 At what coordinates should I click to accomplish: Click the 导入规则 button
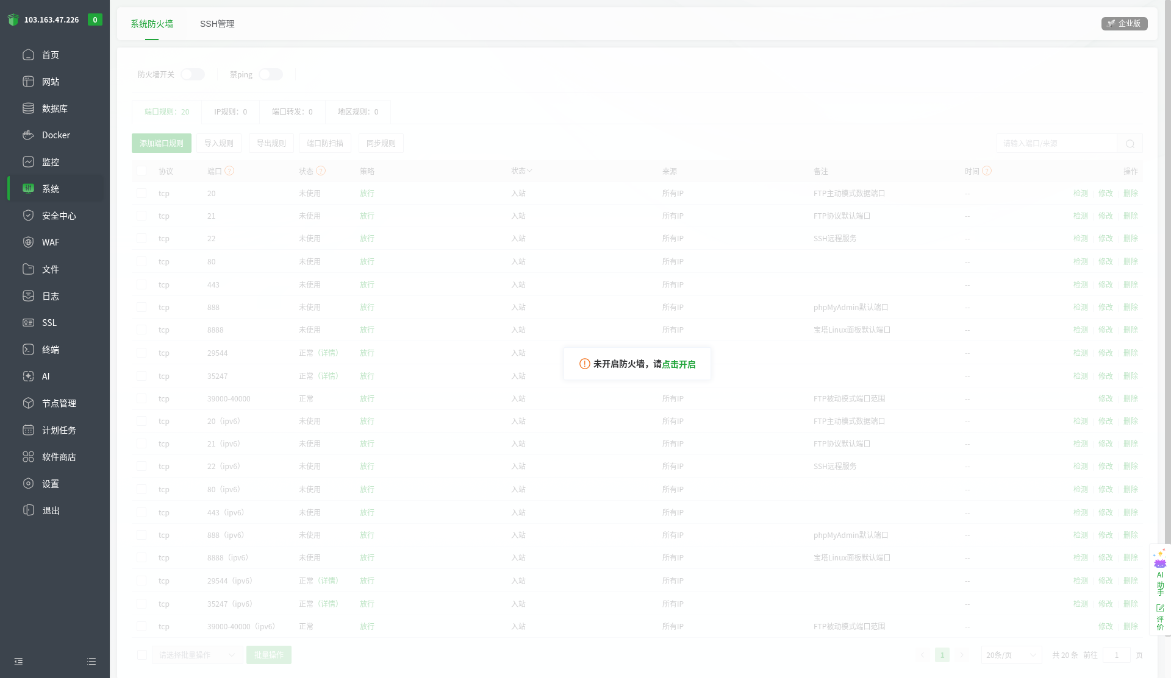[219, 143]
